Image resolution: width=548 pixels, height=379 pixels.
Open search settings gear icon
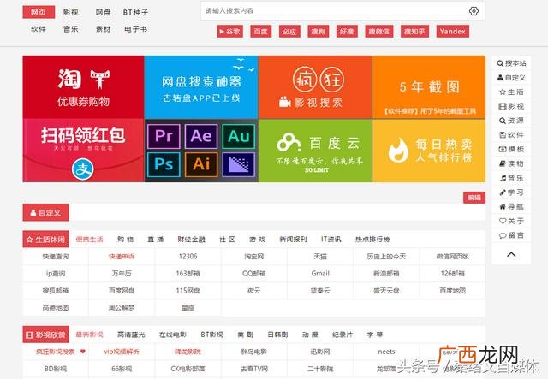(x=474, y=11)
